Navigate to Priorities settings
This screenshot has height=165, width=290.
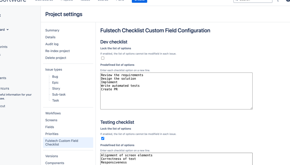point(52,134)
